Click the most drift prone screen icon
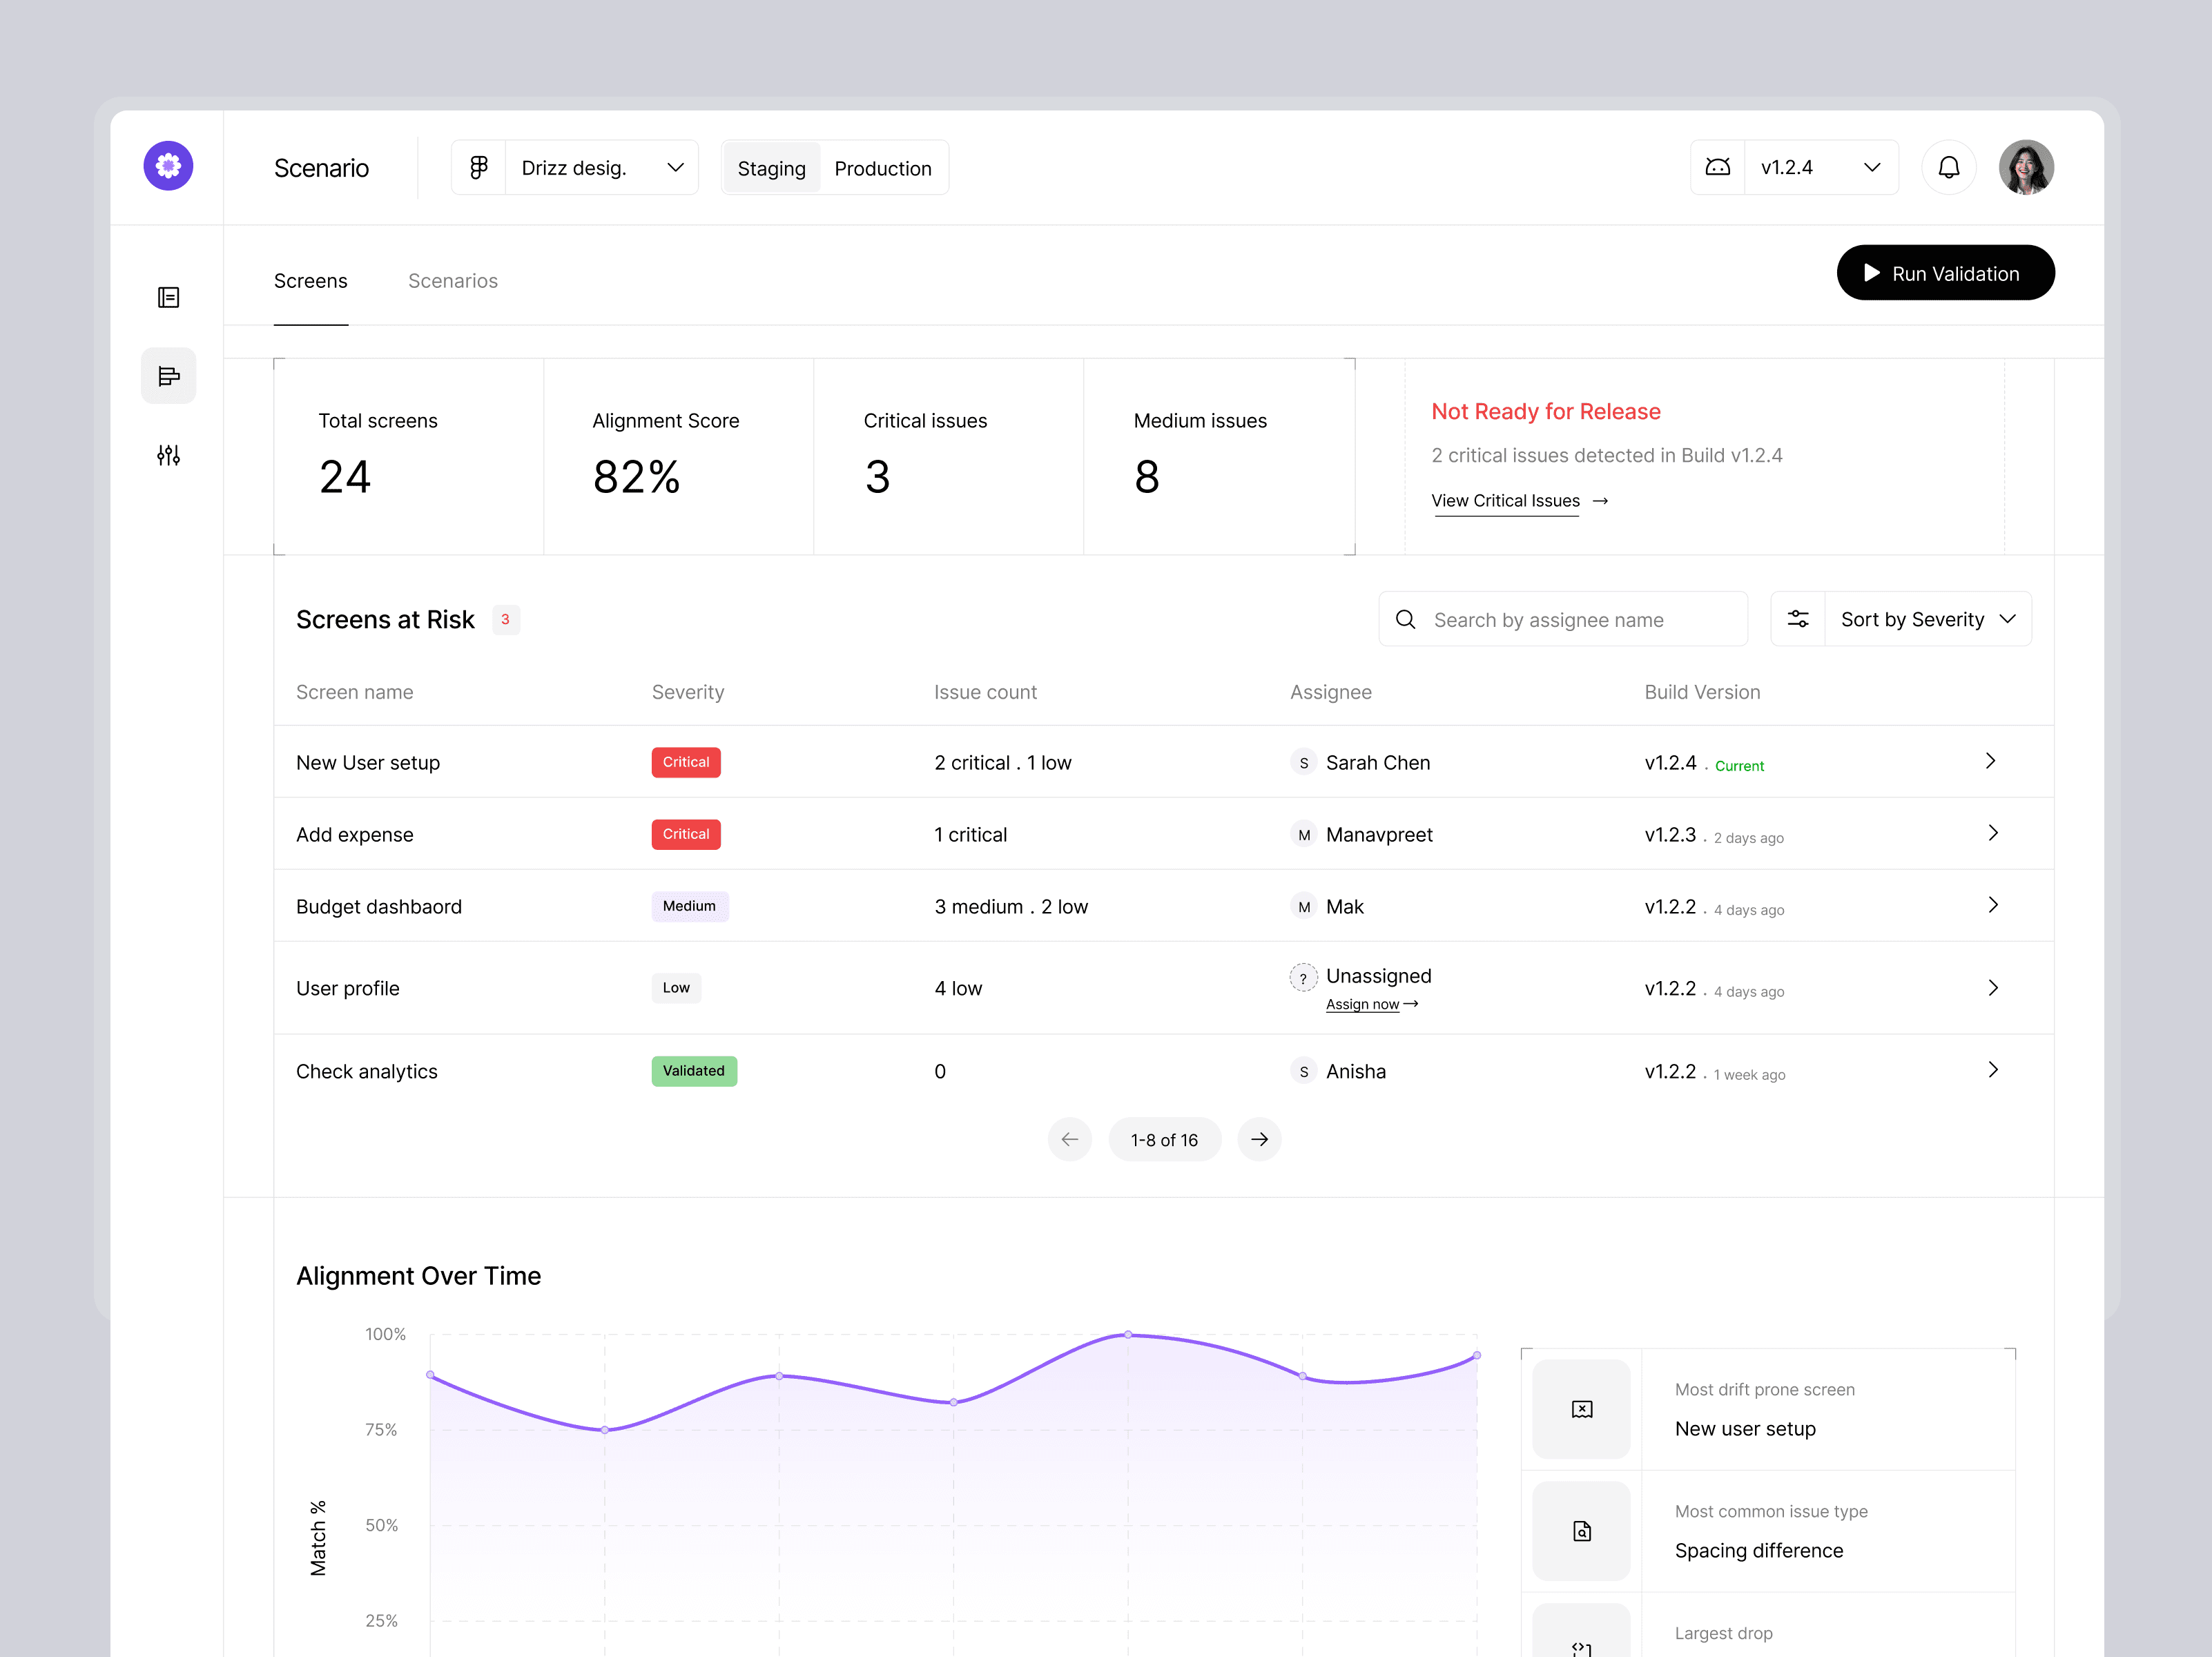 click(1581, 1409)
